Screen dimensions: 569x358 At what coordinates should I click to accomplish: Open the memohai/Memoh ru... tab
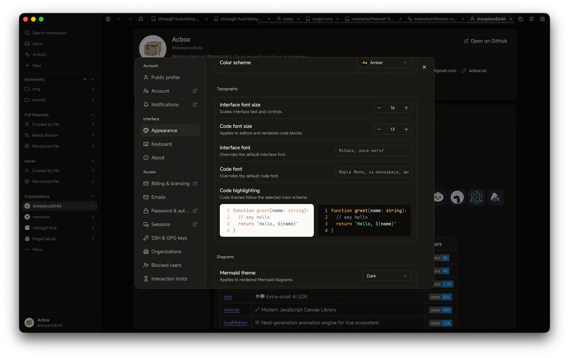[432, 19]
